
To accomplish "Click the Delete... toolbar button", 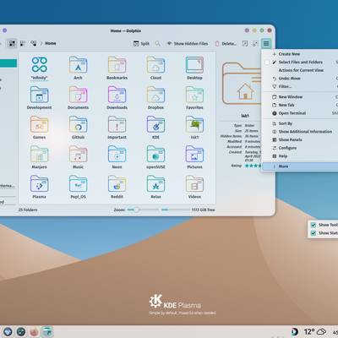I will pos(226,43).
